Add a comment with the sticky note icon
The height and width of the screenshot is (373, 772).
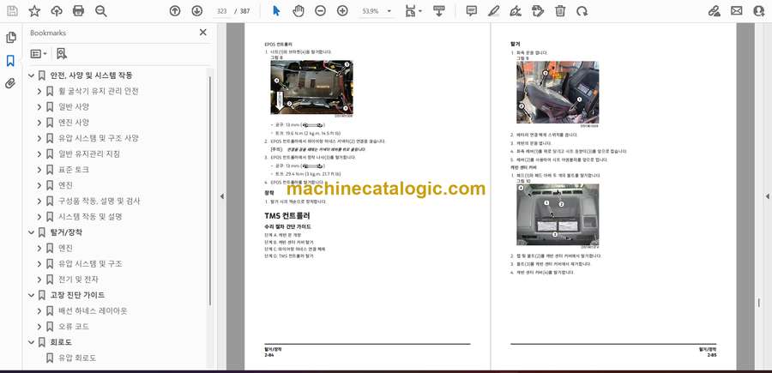click(x=471, y=11)
